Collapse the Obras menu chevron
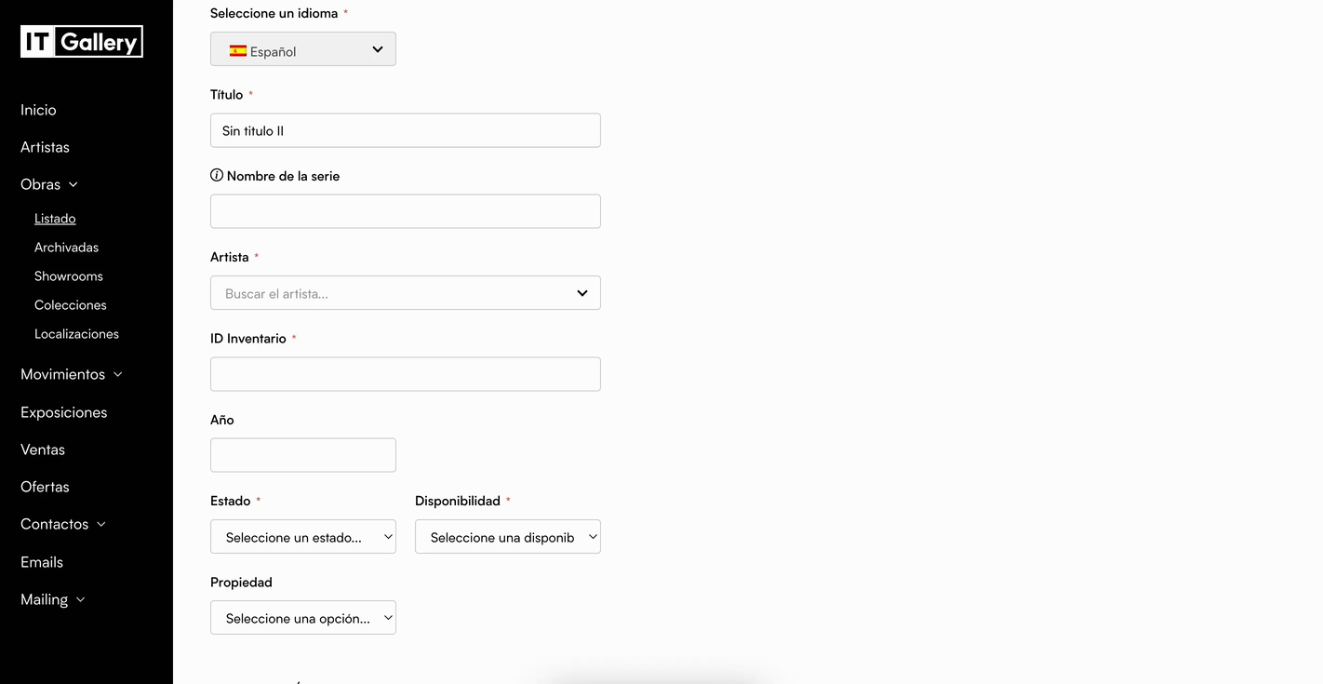1323x684 pixels. pos(73,185)
